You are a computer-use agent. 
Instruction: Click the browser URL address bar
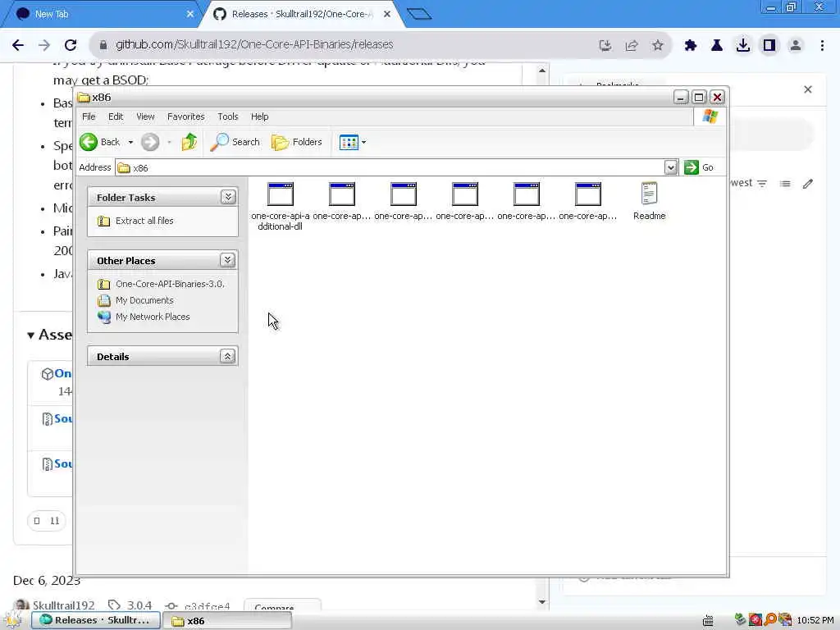(343, 44)
